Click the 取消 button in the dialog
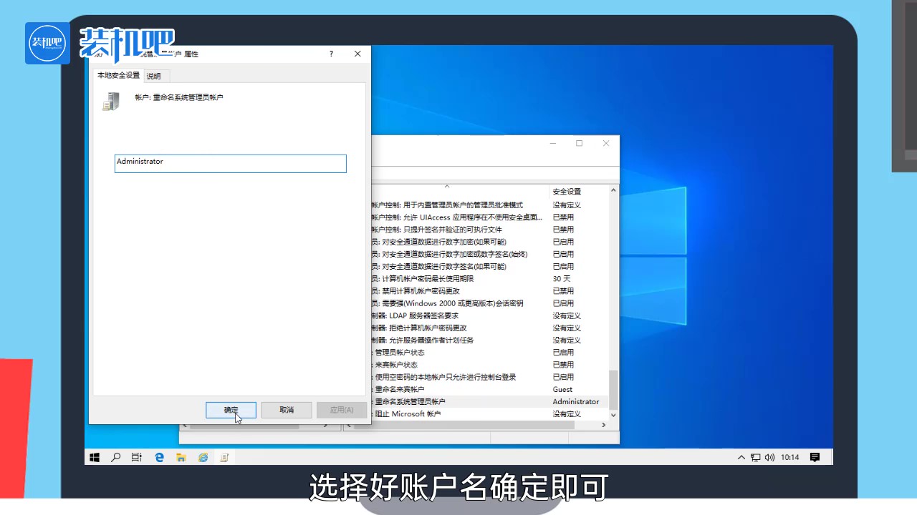 coord(286,409)
